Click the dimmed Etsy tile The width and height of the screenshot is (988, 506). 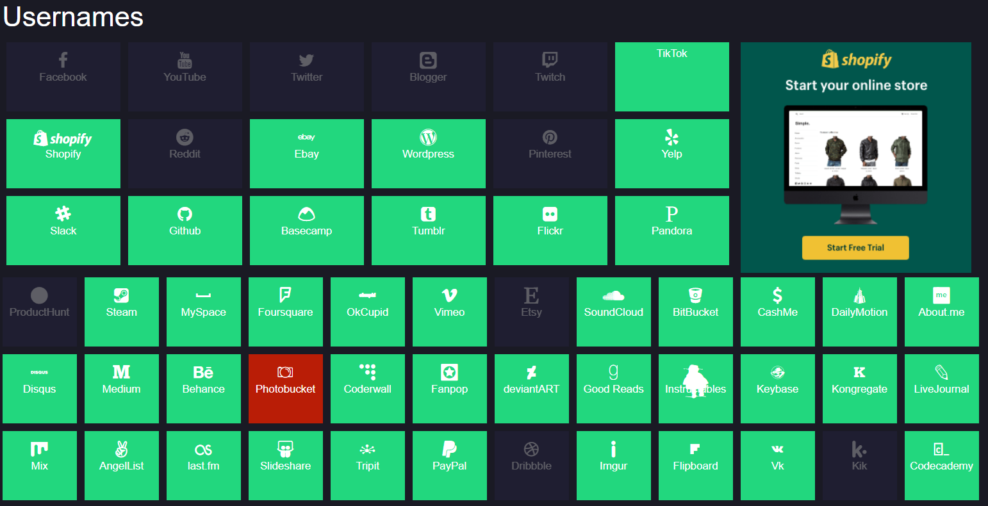531,312
